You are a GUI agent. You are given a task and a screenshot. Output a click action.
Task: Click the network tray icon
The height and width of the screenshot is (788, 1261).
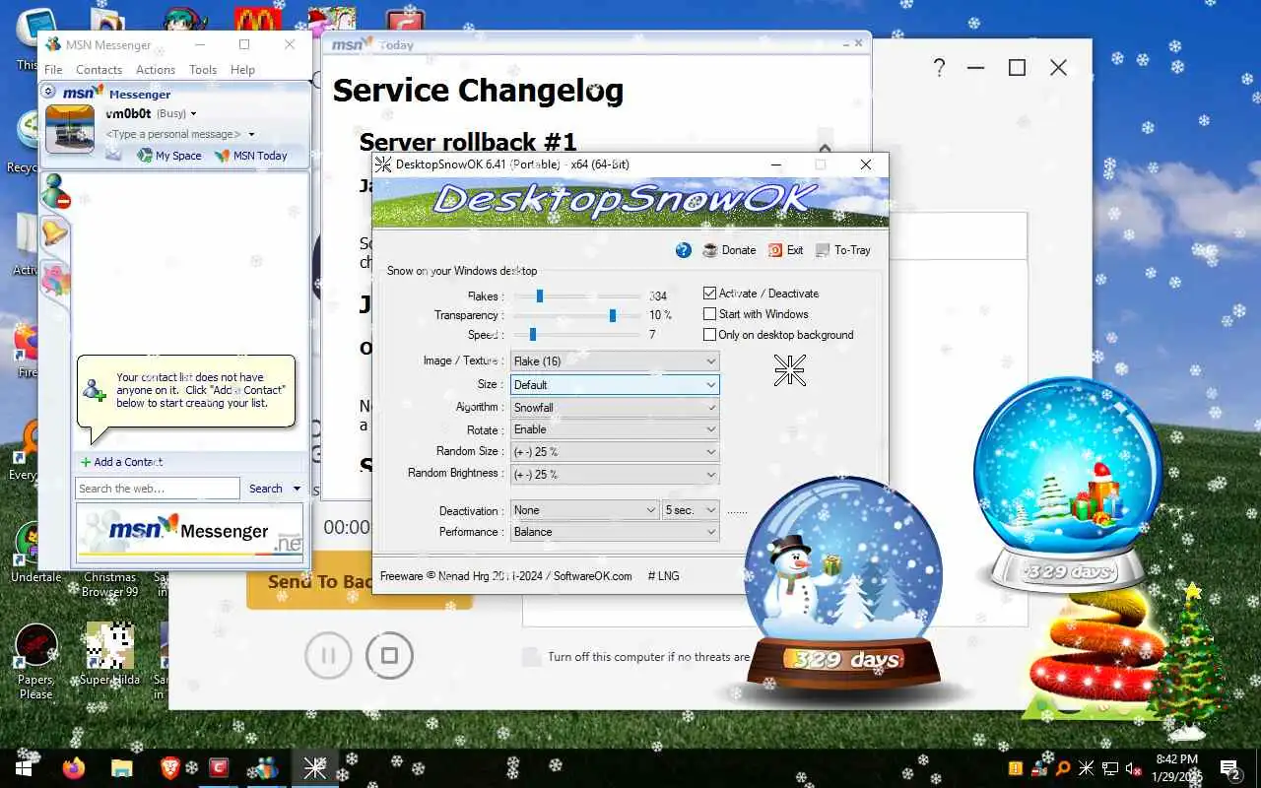(1110, 768)
